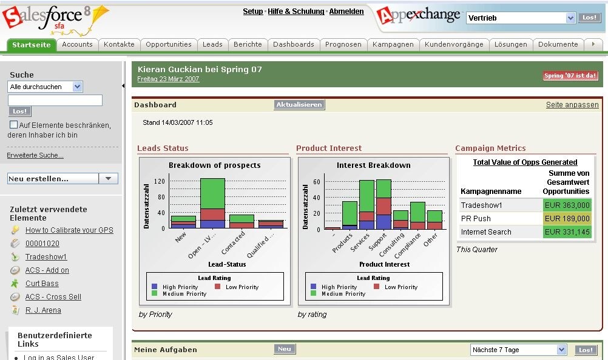Click inside the Suche text field
Screen dimensions: 608x360
pyautogui.click(x=55, y=99)
